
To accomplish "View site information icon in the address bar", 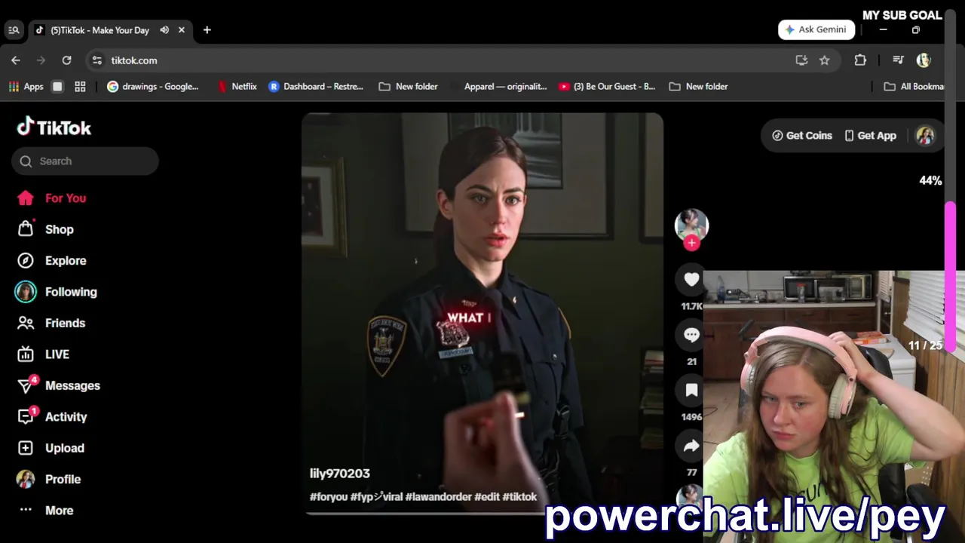I will coord(96,60).
